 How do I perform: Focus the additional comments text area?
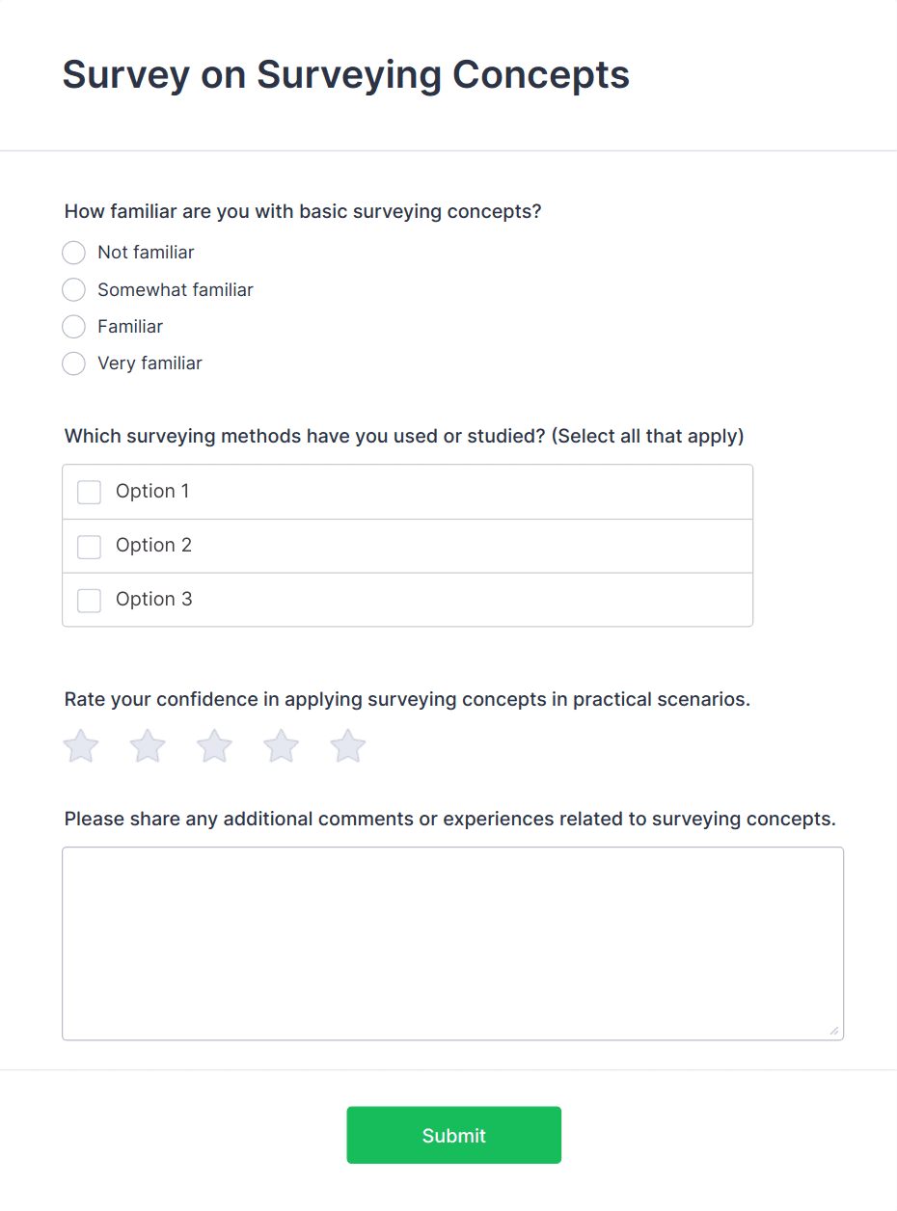point(452,943)
